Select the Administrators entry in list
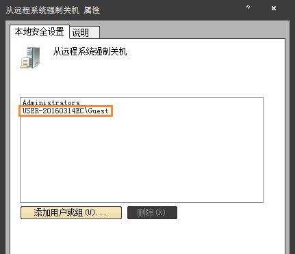This screenshot has height=254, width=295. [x=51, y=102]
